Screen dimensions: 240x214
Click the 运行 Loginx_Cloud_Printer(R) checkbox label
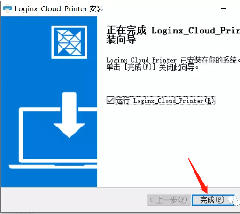(x=165, y=101)
